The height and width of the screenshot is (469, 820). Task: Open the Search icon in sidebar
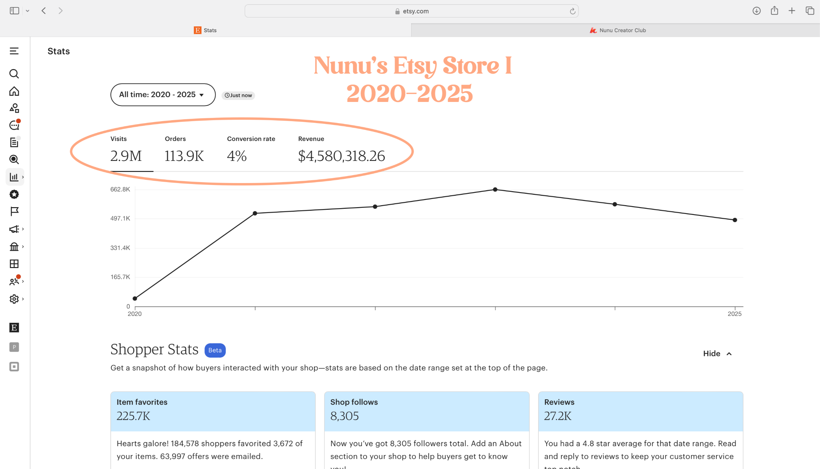[x=14, y=74]
